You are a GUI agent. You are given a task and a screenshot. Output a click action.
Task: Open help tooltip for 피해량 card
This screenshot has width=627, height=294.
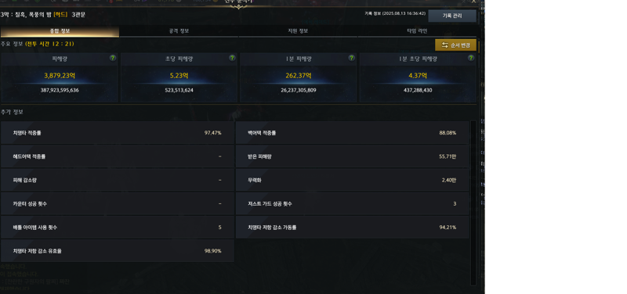[113, 58]
